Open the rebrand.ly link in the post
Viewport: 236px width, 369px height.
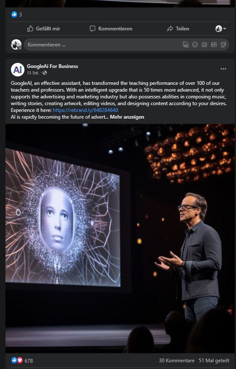(86, 110)
